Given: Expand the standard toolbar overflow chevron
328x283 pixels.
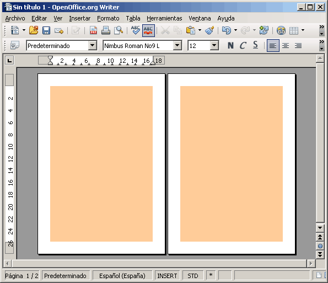Looking at the screenshot, I should (x=322, y=27).
